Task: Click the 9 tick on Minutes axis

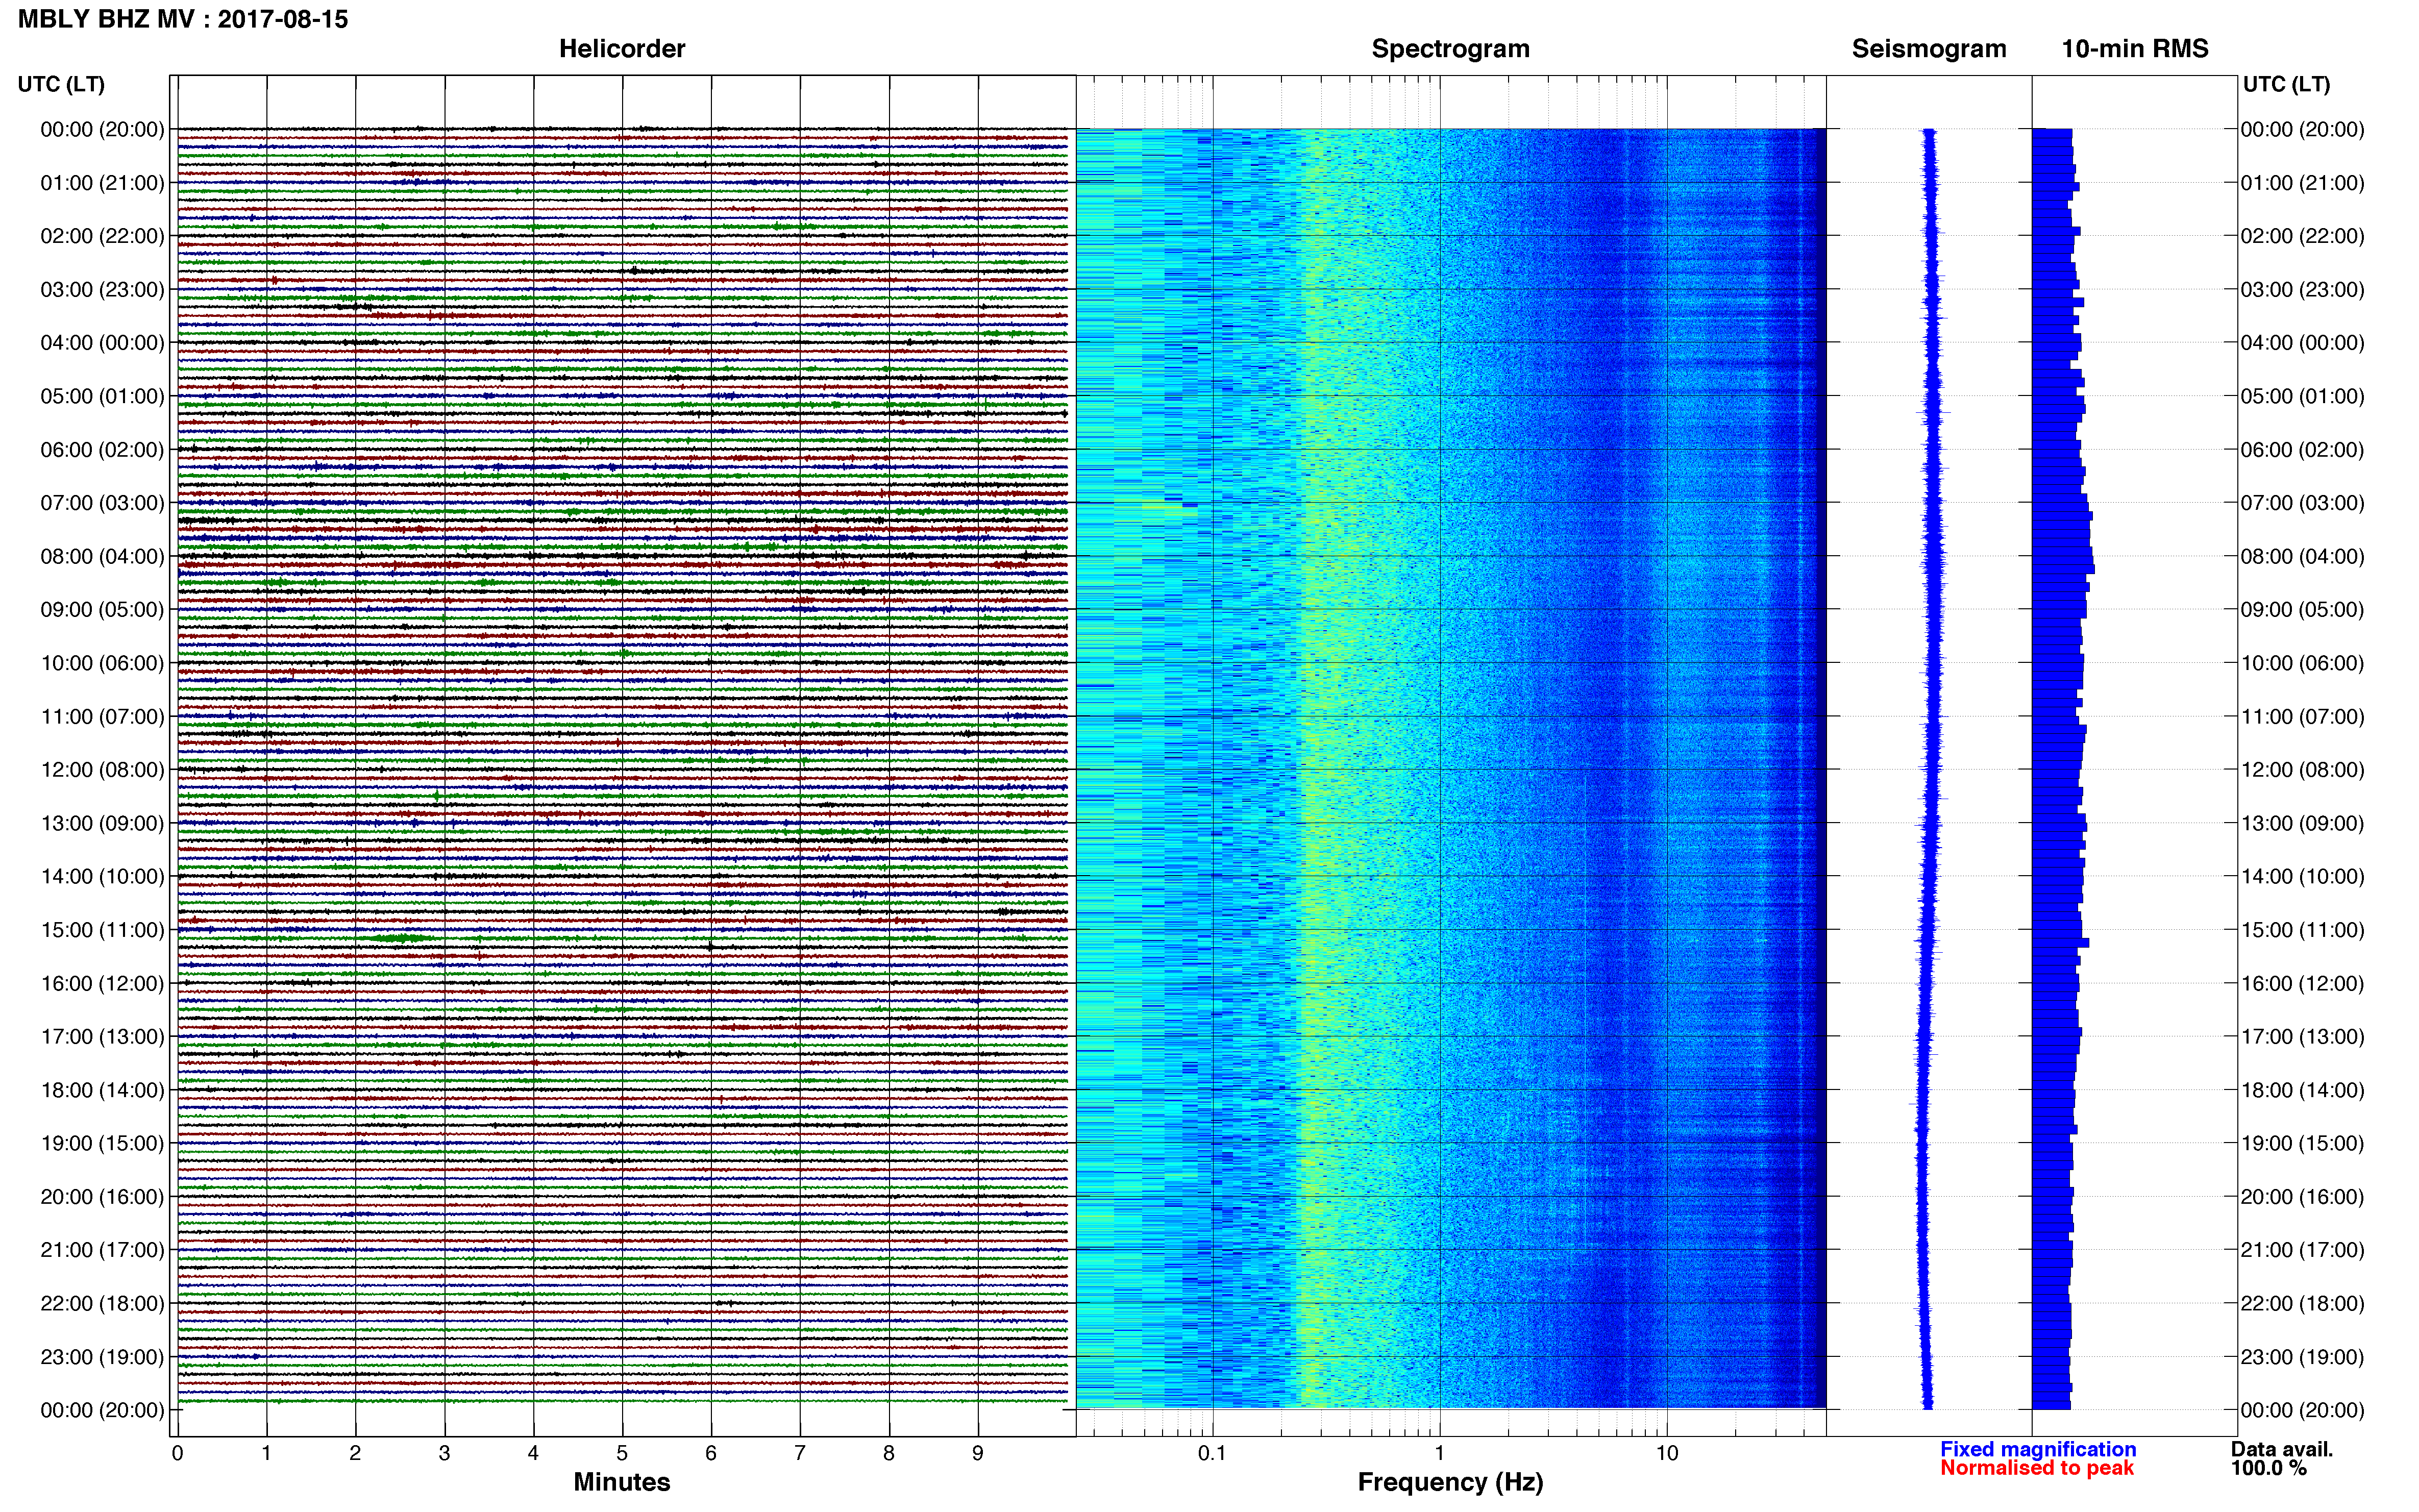Action: [x=978, y=1453]
